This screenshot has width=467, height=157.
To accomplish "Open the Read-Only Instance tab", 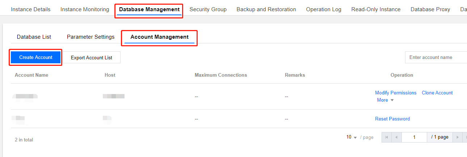I will pos(376,9).
